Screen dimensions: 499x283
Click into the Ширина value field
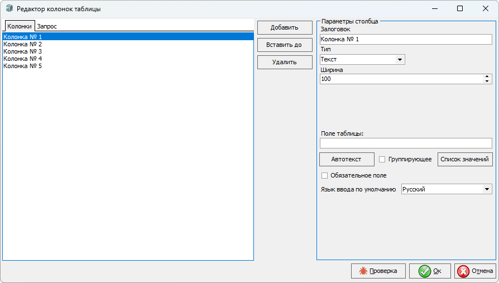(401, 79)
